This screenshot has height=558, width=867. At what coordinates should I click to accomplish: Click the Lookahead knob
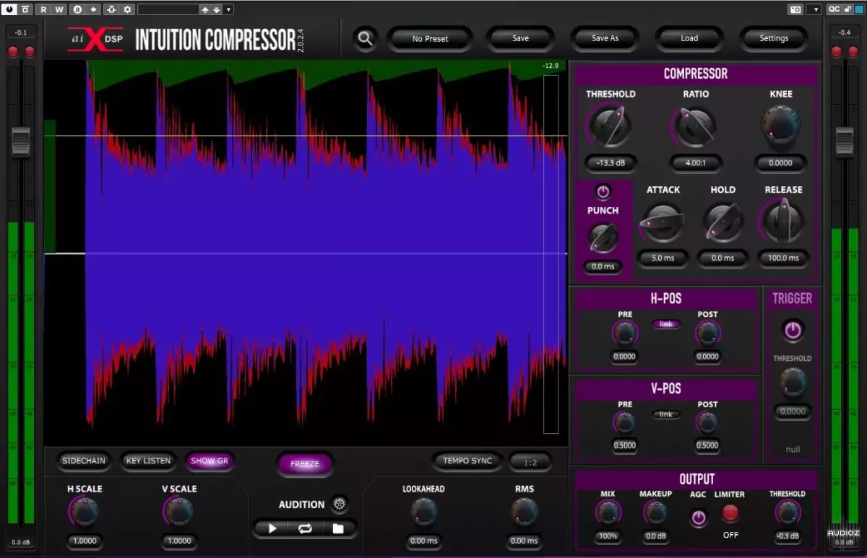coord(423,512)
